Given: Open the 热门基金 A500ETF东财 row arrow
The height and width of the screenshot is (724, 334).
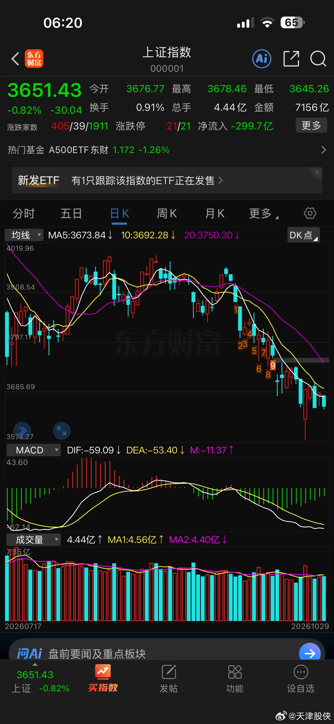Looking at the screenshot, I should click(x=324, y=150).
